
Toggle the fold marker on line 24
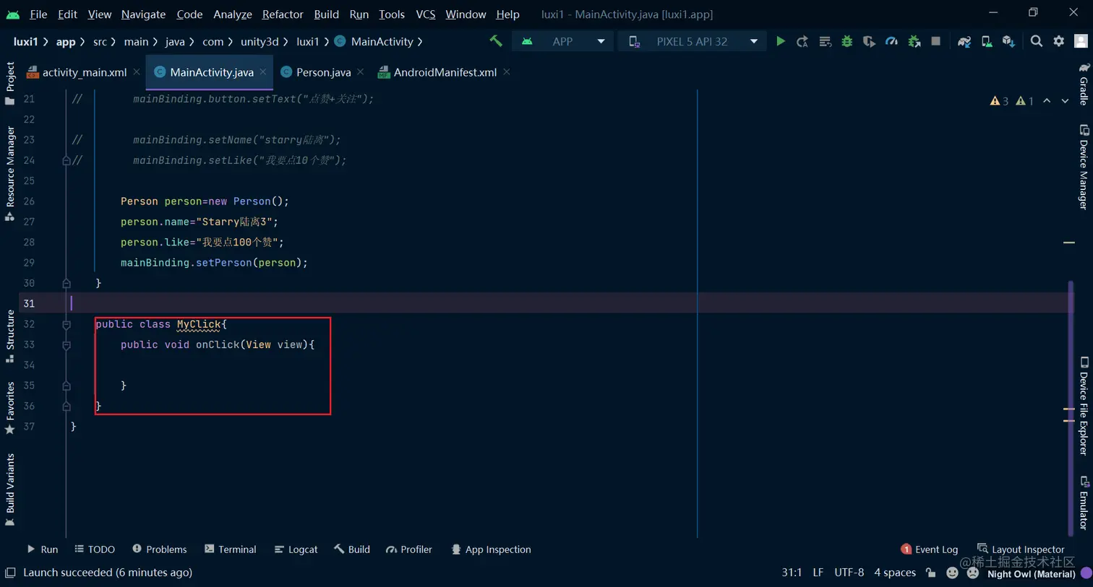[67, 160]
